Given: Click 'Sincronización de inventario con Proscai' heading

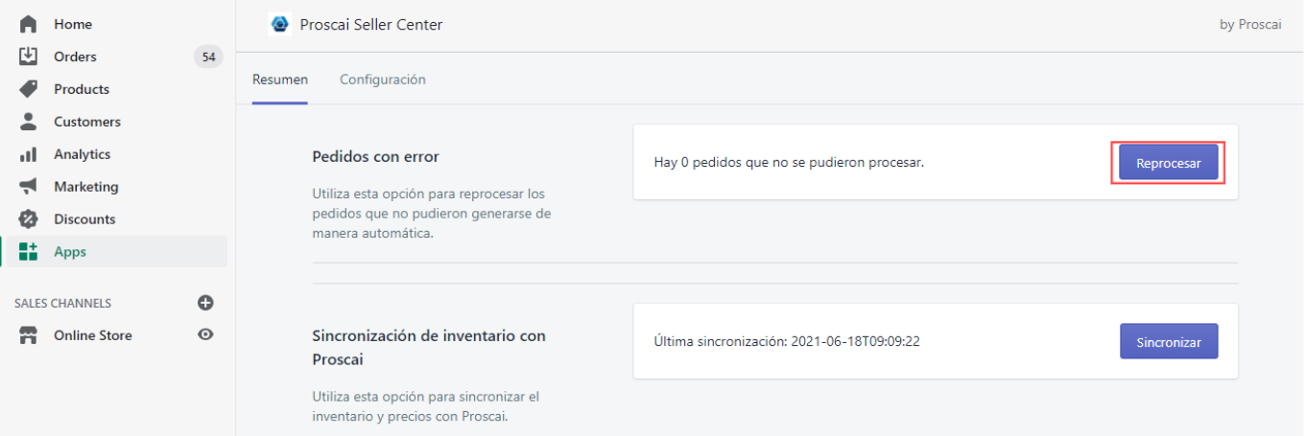Looking at the screenshot, I should (x=429, y=347).
